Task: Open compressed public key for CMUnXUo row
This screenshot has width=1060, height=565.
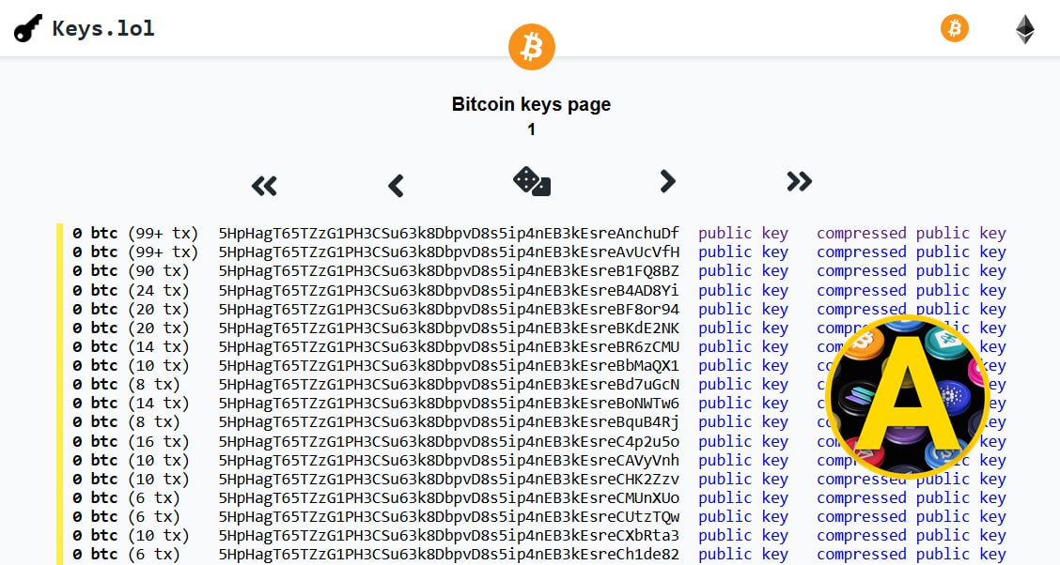Action: coord(911,497)
